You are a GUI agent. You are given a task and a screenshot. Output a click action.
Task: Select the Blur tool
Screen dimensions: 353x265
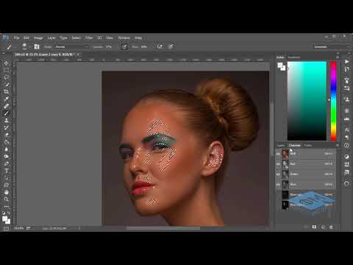pos(7,149)
